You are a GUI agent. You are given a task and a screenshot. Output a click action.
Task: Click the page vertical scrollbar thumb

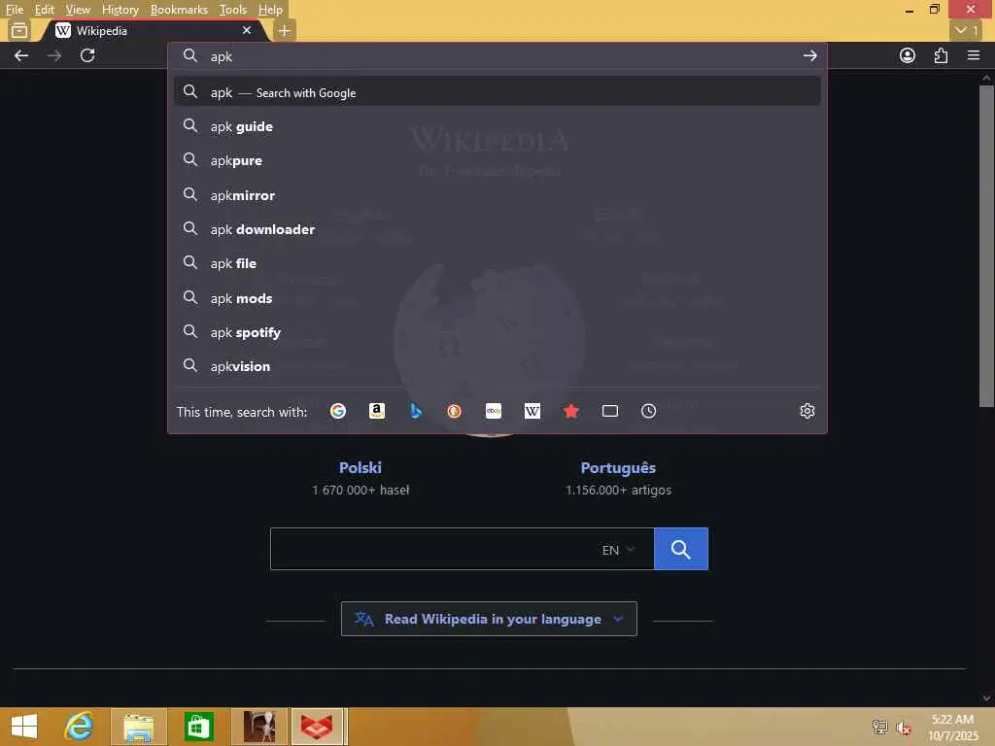tap(986, 246)
